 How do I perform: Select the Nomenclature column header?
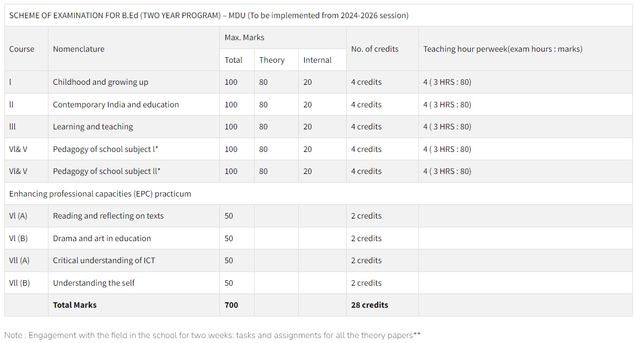click(x=133, y=49)
